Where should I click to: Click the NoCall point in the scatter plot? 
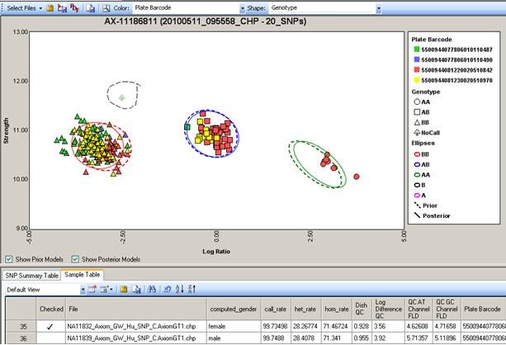pos(121,97)
